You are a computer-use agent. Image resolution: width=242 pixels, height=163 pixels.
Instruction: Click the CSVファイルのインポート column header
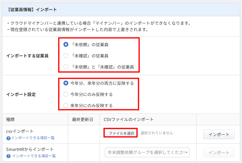coord(128,120)
